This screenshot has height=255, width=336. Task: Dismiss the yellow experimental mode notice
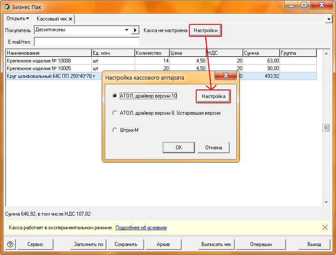325,228
